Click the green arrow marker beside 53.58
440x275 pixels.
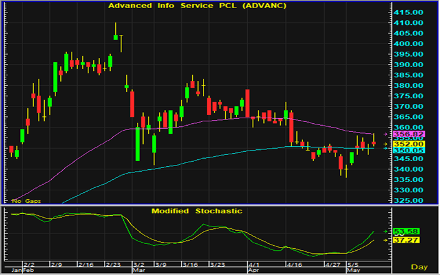(386, 231)
